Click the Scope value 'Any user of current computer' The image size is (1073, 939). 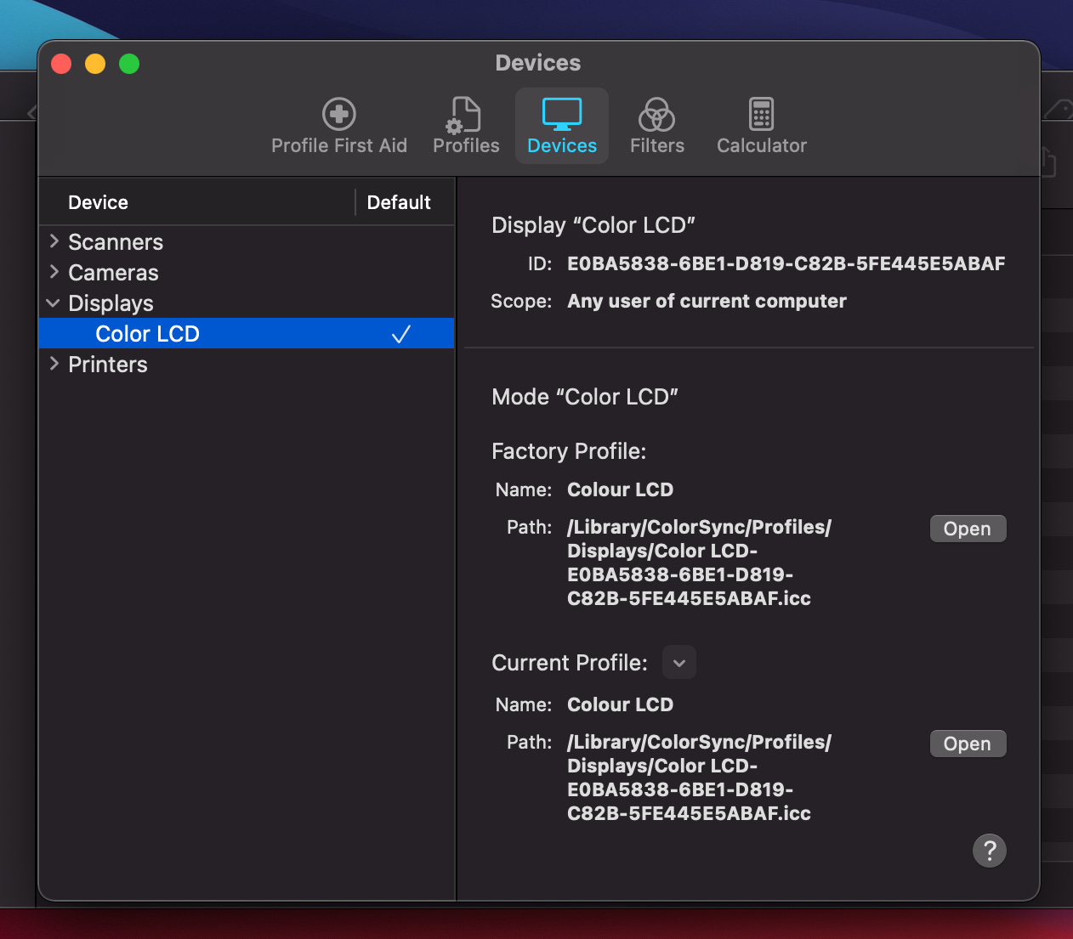[x=707, y=301]
